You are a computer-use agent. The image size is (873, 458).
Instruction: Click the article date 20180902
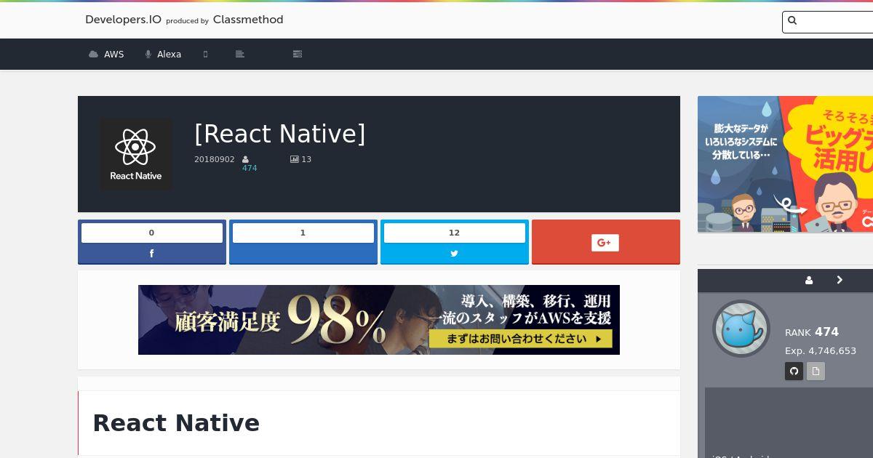[215, 159]
